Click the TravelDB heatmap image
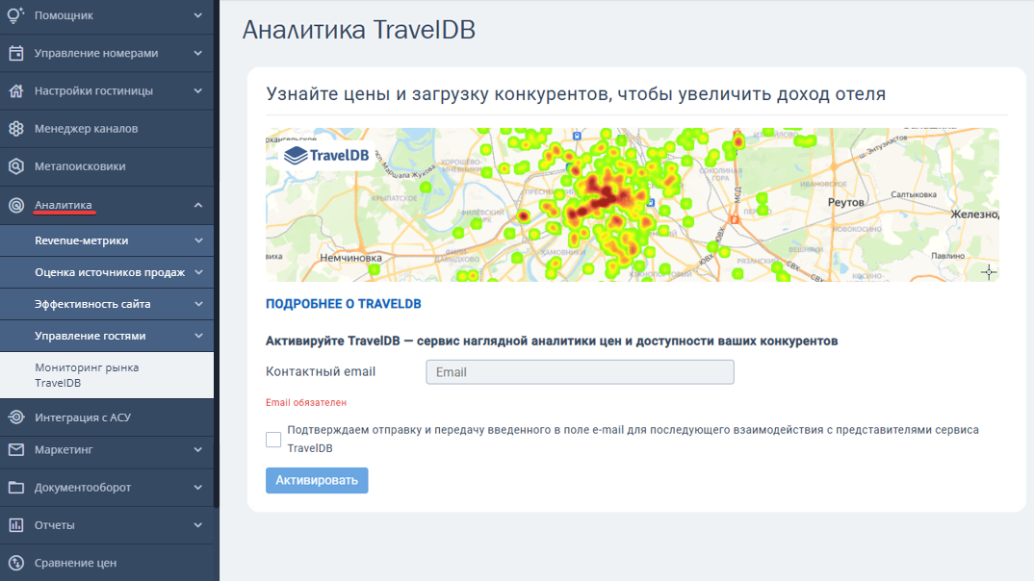The image size is (1034, 581). pyautogui.click(x=632, y=204)
